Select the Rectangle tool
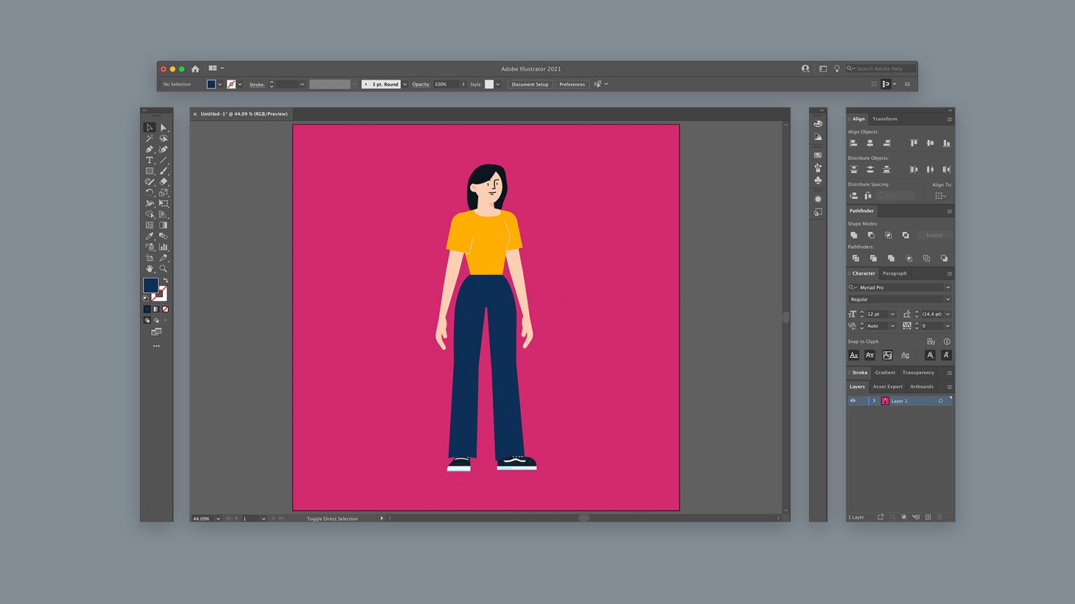The image size is (1075, 604). pos(149,171)
